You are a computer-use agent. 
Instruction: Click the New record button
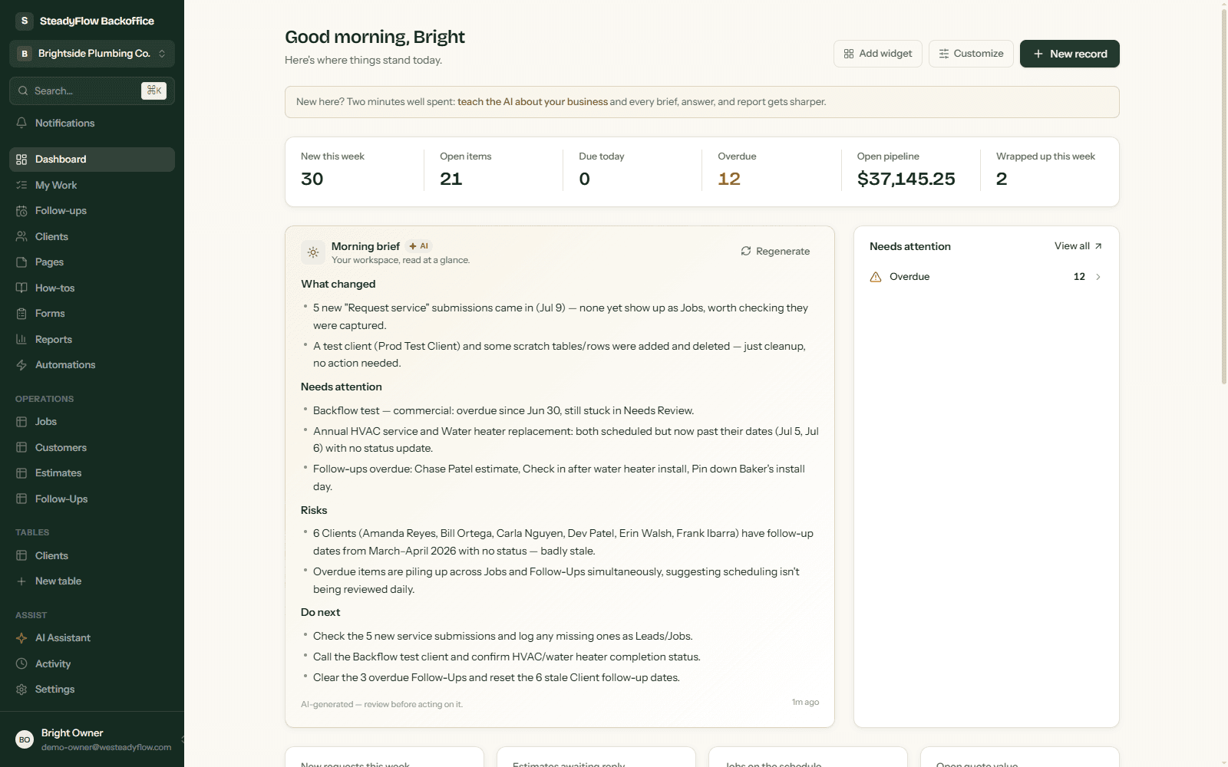coord(1070,54)
